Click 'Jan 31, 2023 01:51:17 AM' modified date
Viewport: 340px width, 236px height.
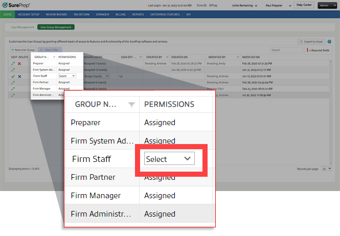pyautogui.click(x=257, y=70)
